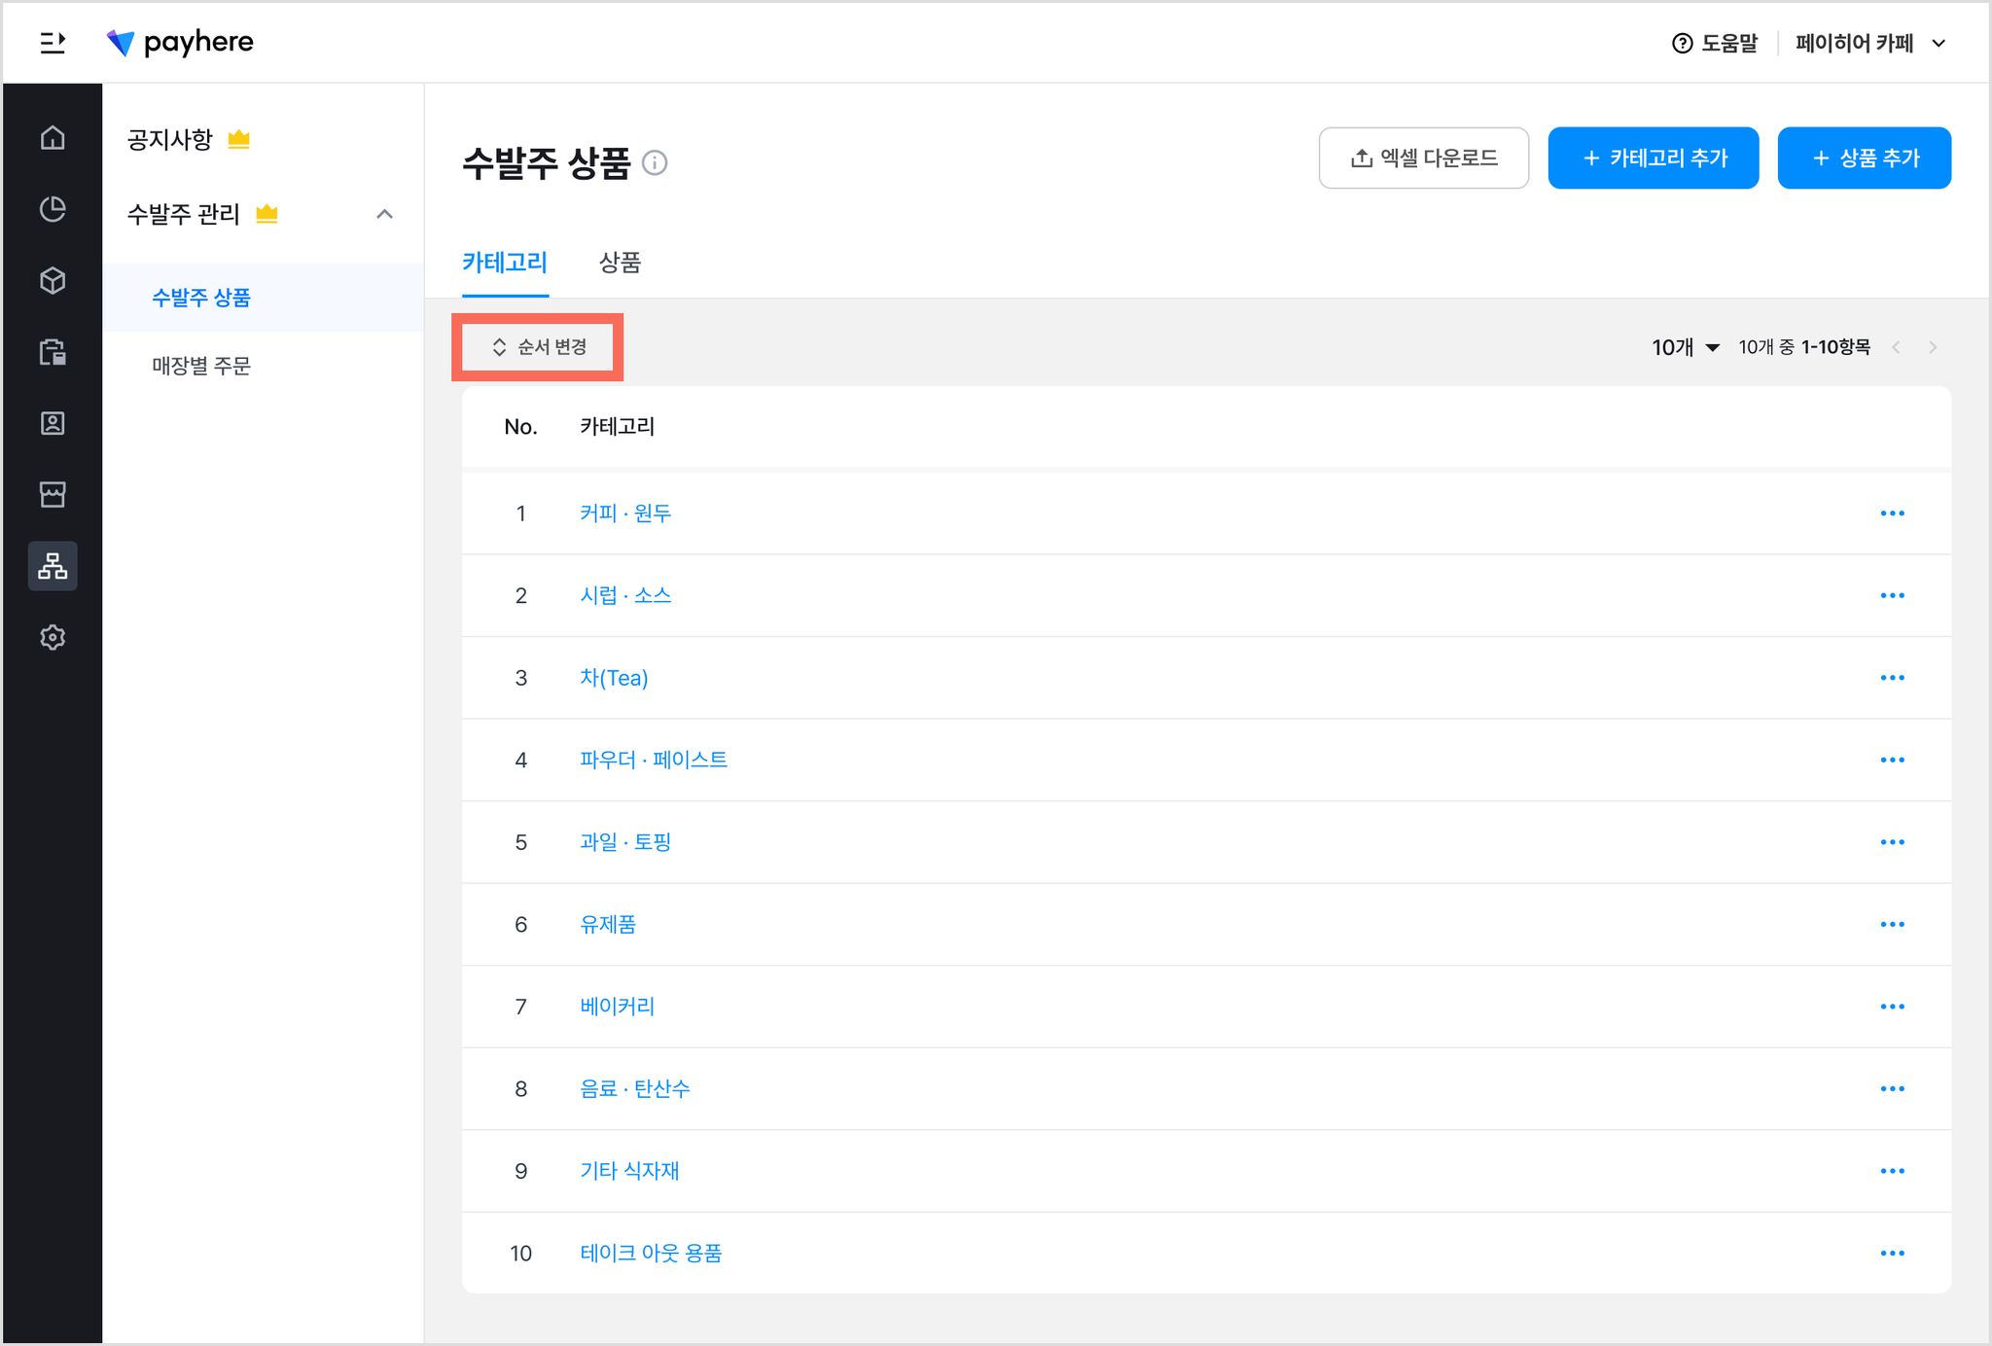Click the 카테고리 추가 button
The width and height of the screenshot is (1992, 1346).
pyautogui.click(x=1654, y=158)
